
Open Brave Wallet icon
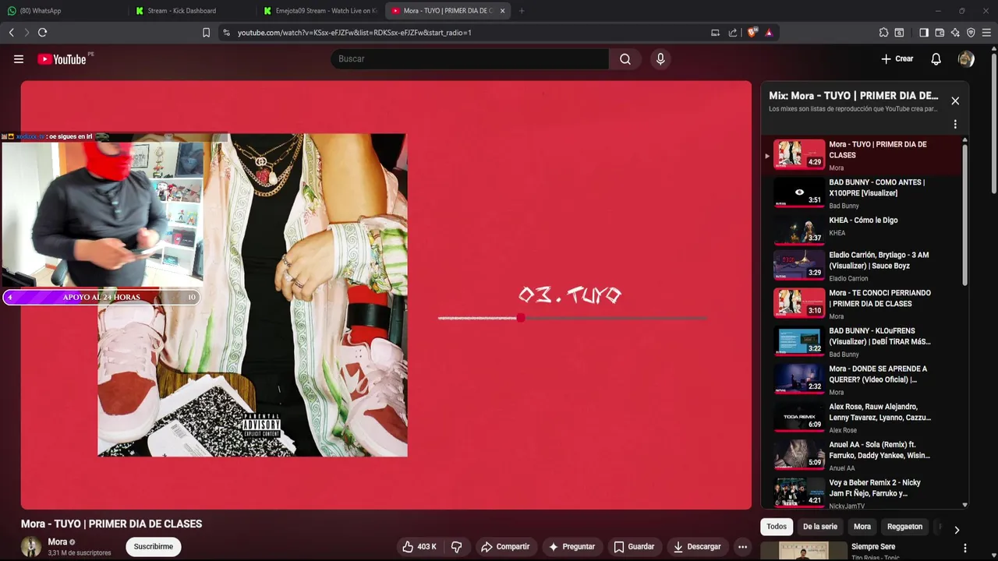940,33
